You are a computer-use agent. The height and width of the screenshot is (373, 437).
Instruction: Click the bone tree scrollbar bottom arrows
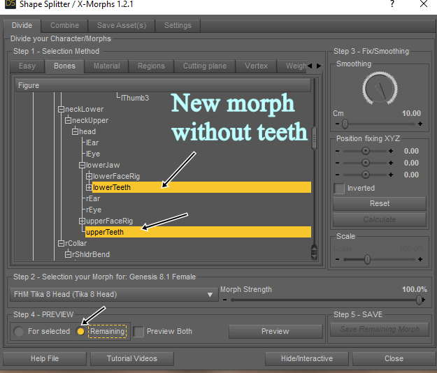click(314, 251)
